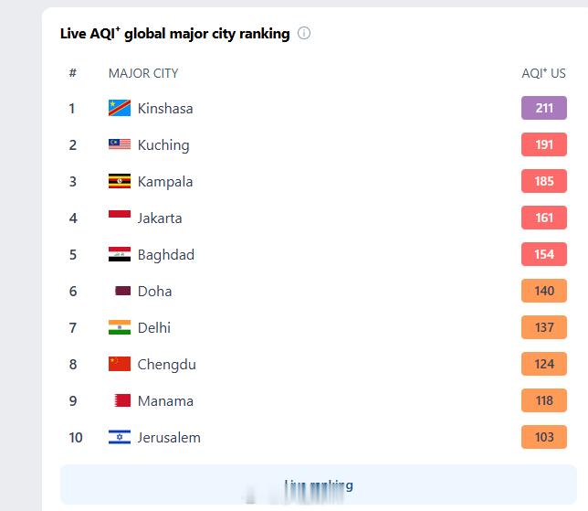Click the Israel flag next to Jerusalem
588x511 pixels.
120,437
